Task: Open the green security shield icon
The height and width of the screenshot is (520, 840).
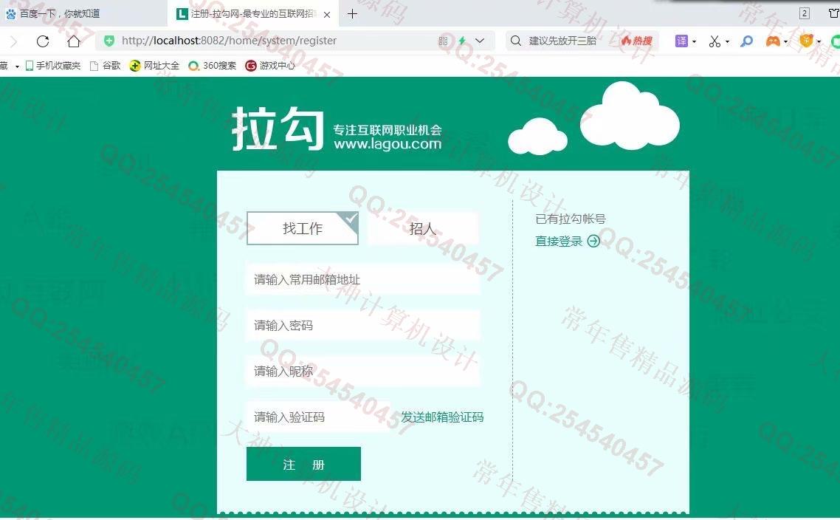Action: [109, 41]
